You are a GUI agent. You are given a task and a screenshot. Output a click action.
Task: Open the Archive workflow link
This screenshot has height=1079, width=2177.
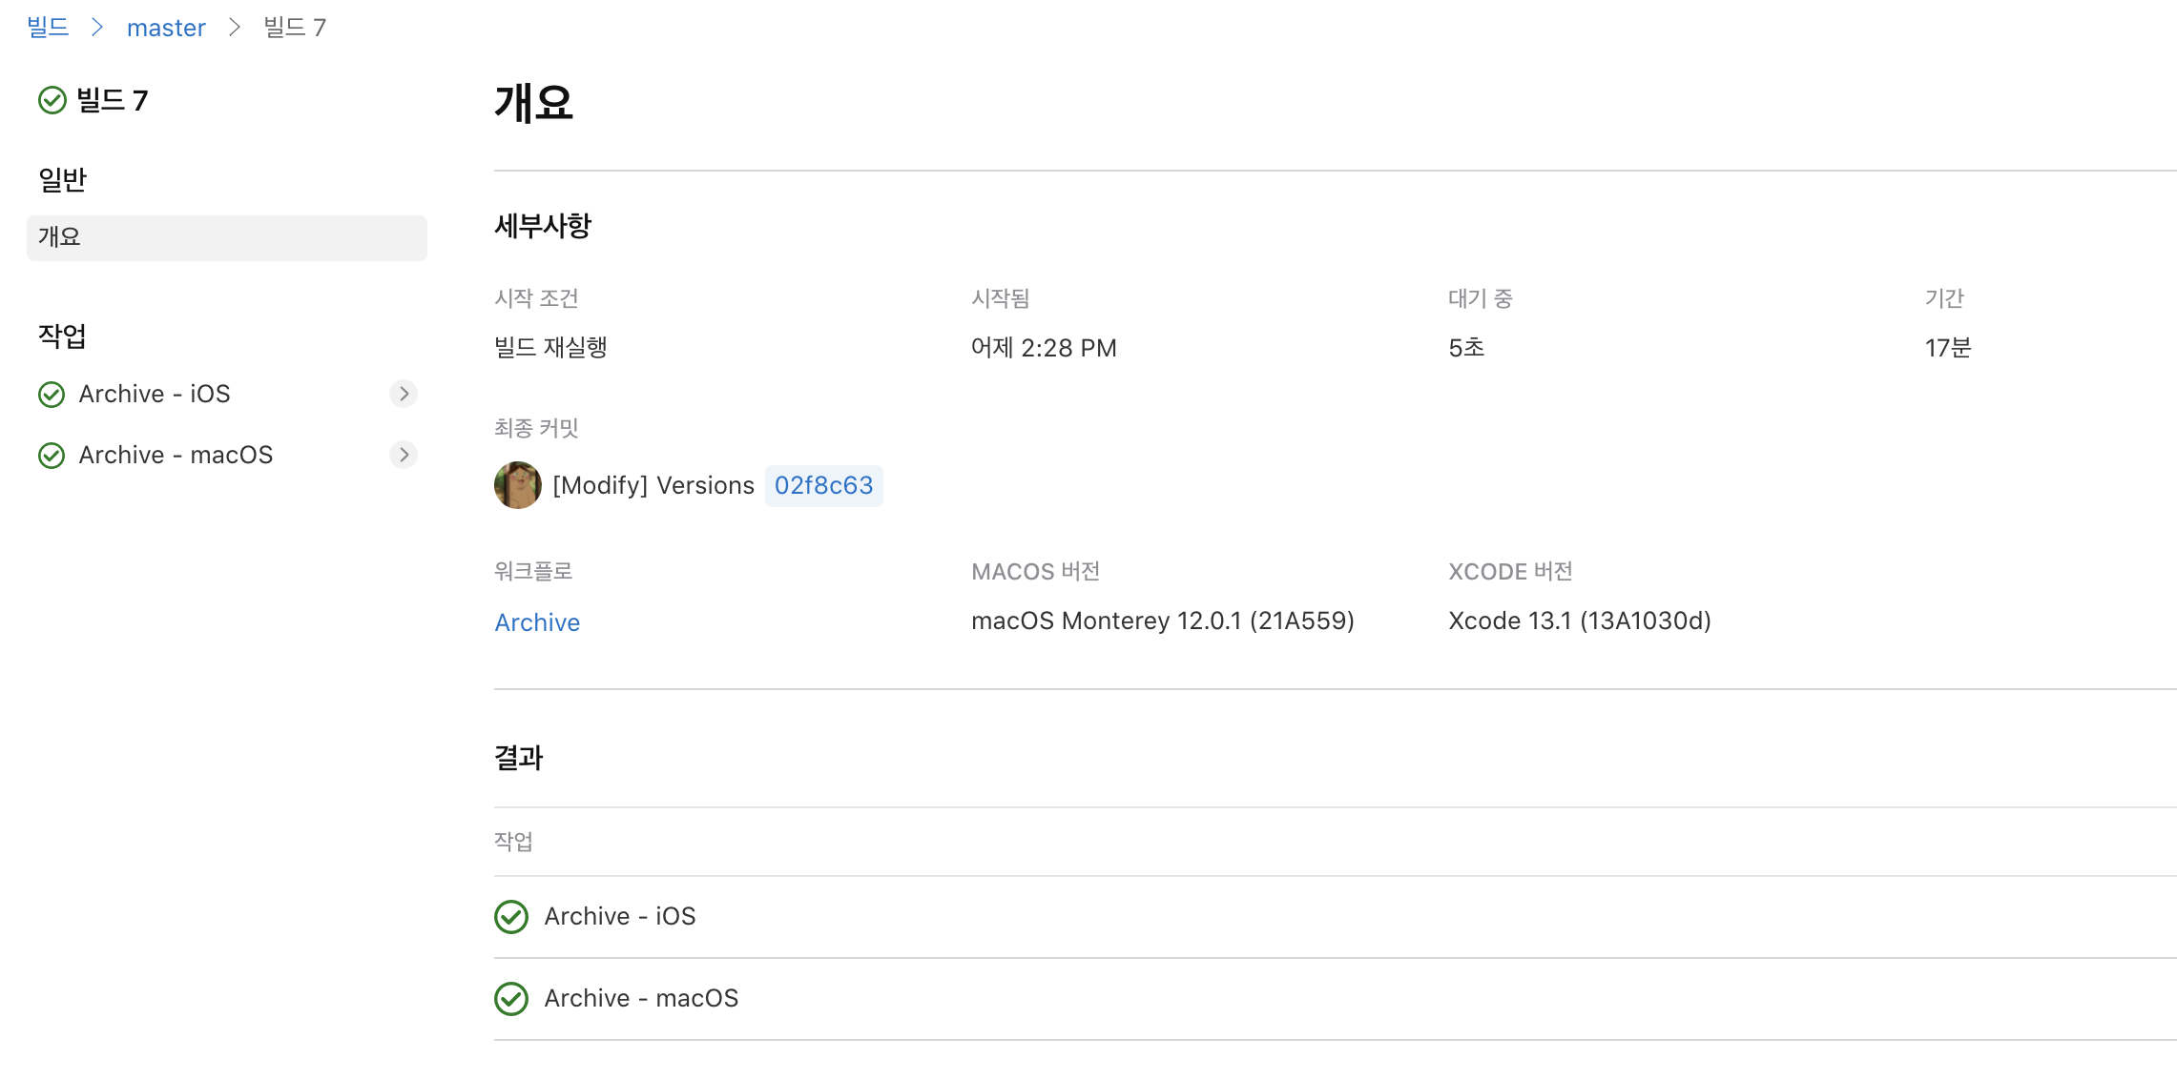click(x=537, y=622)
